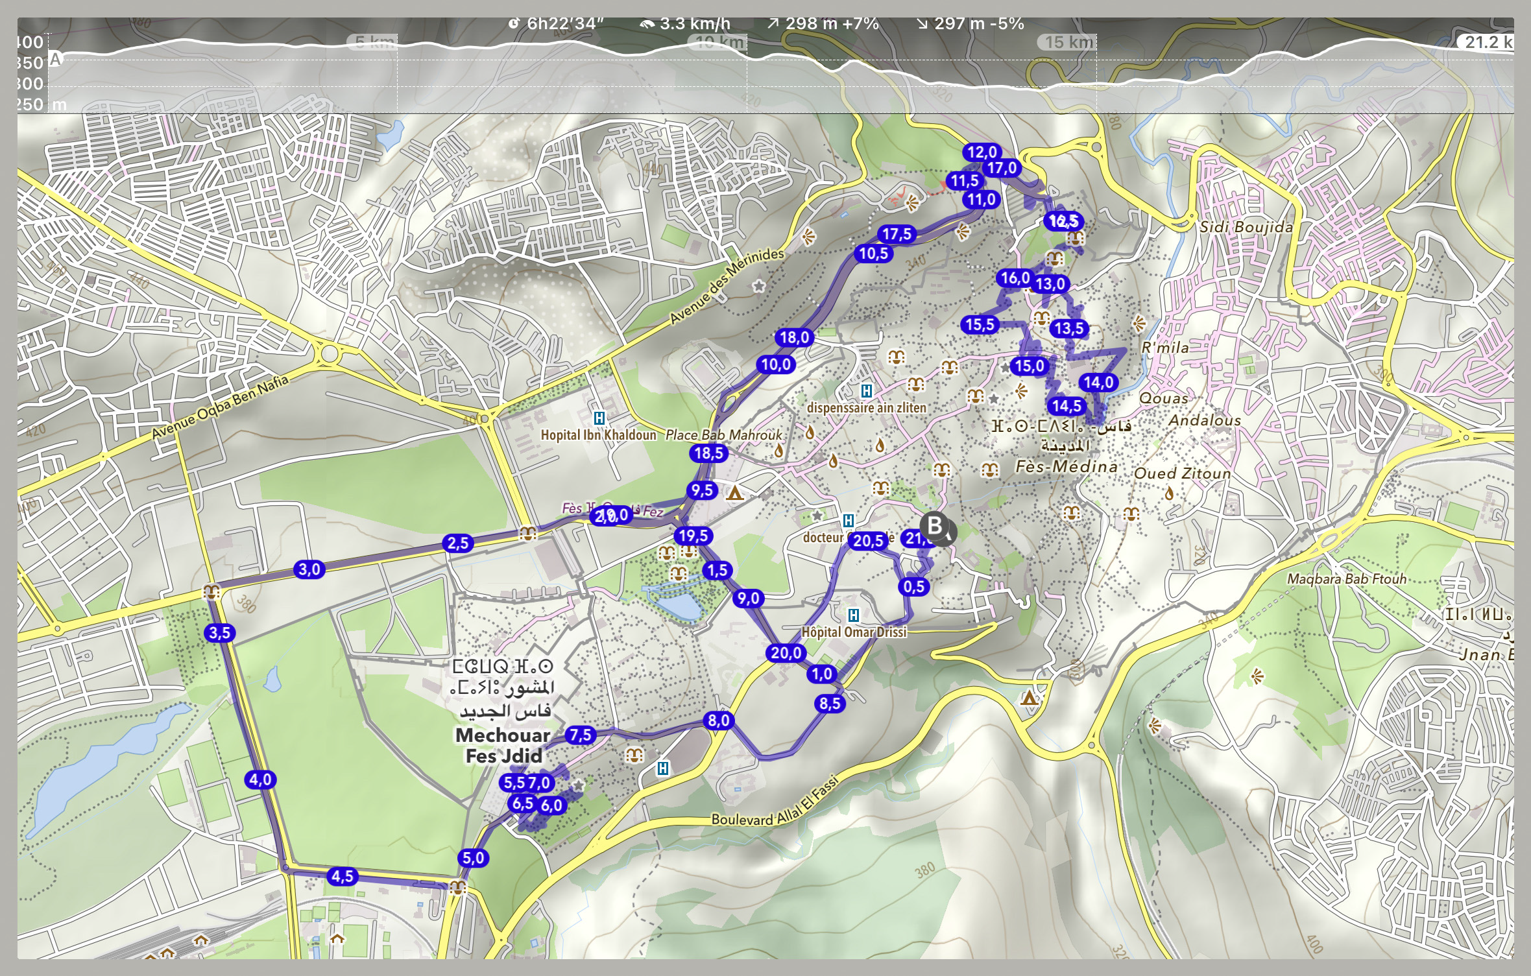
Task: Click star icon beside Avenue des Mérinides
Action: (x=758, y=285)
